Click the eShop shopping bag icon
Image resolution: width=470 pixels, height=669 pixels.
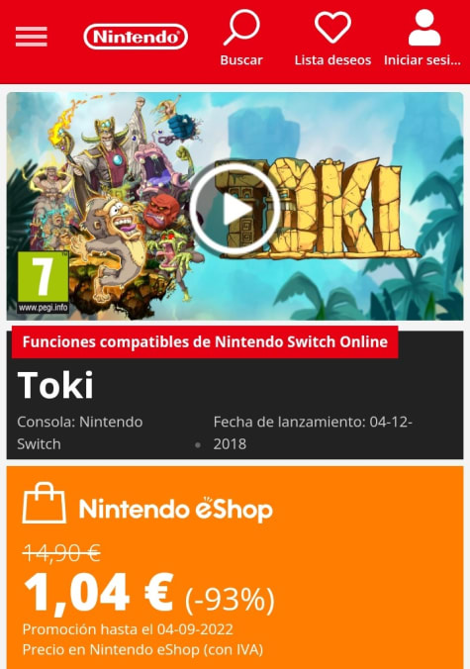[x=45, y=503]
